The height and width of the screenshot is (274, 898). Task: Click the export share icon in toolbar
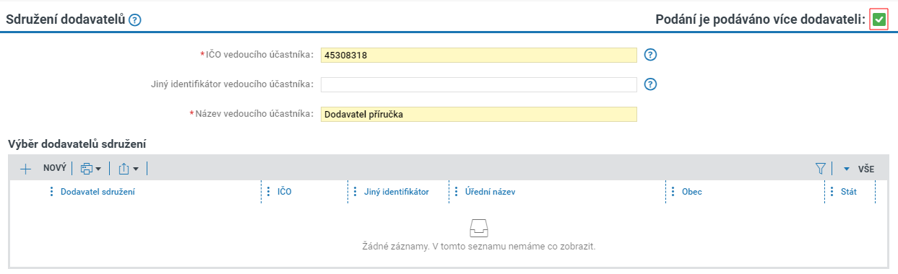(124, 168)
